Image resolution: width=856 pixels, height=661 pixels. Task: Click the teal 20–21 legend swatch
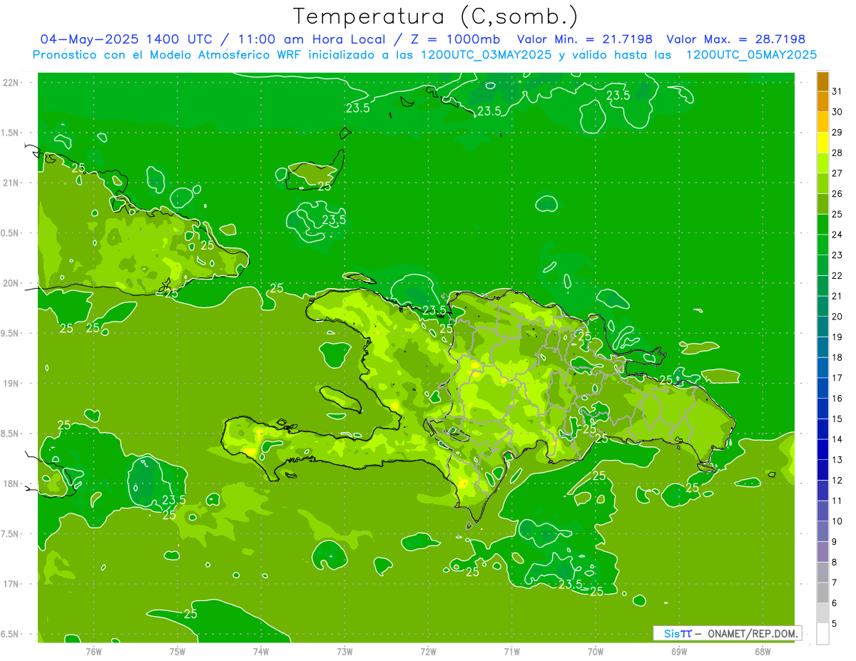tap(822, 307)
